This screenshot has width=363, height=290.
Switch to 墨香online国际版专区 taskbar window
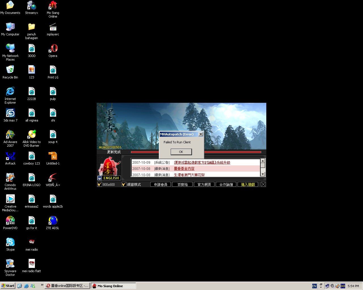click(67, 286)
